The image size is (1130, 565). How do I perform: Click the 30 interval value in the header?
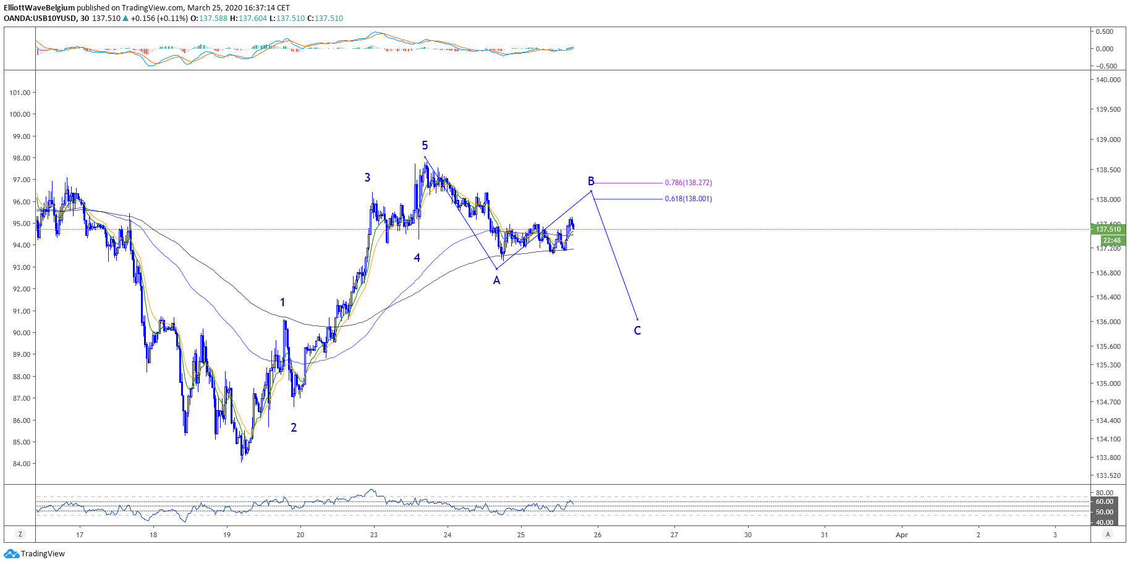(x=85, y=19)
